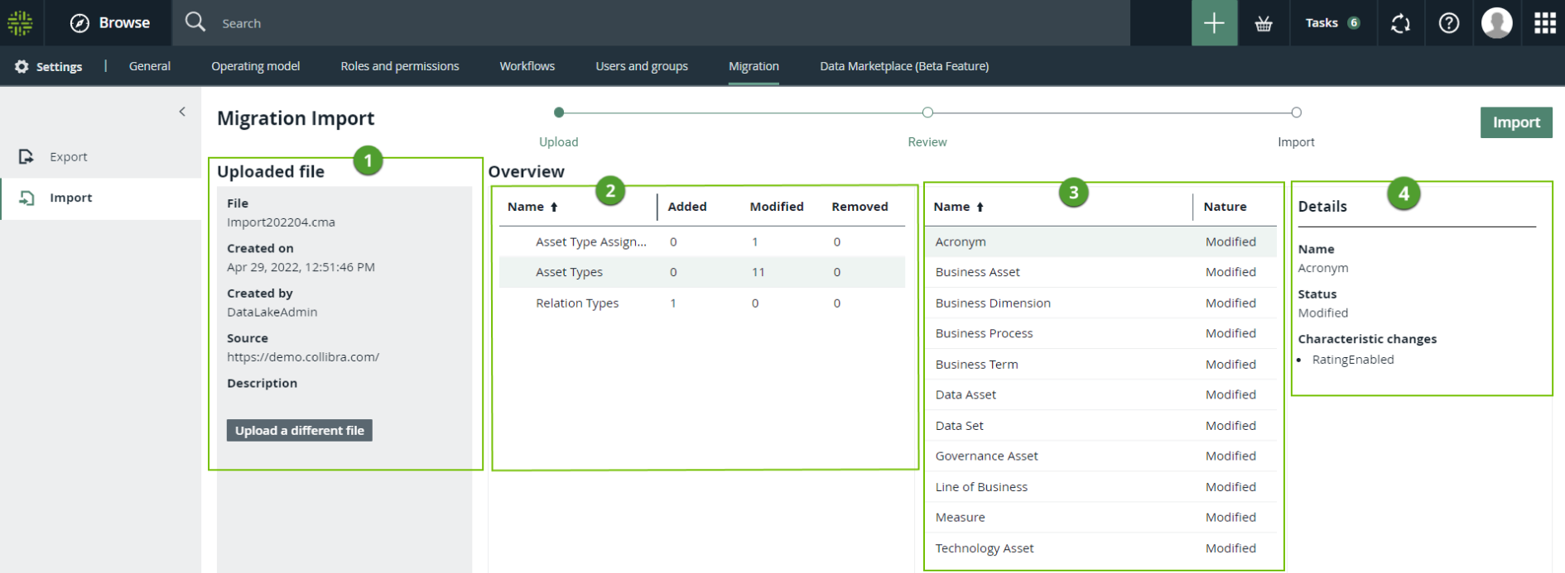Click the Review step marker

(927, 112)
